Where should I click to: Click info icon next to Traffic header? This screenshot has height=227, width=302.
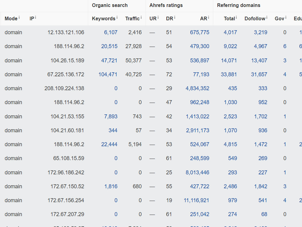pos(141,17)
